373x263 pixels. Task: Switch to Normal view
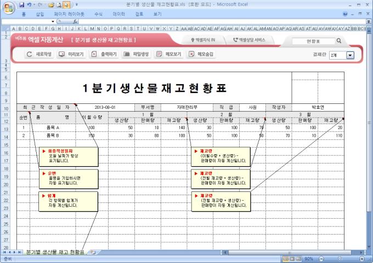click(286, 259)
